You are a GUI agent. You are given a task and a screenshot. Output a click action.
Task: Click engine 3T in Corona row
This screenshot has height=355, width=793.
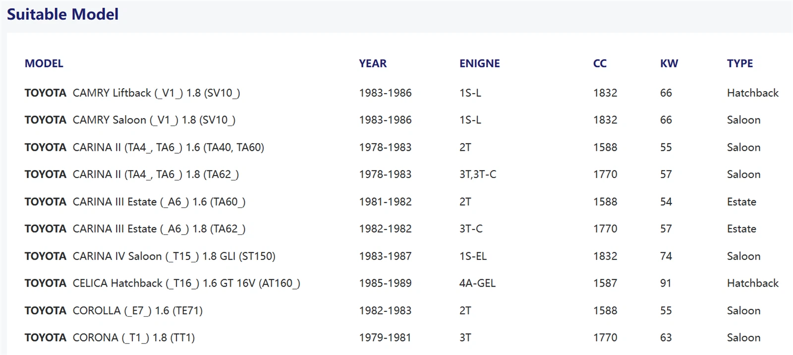[x=465, y=338]
